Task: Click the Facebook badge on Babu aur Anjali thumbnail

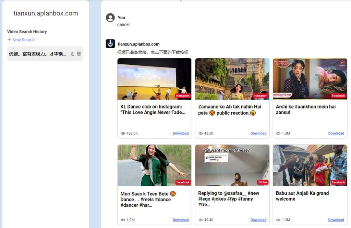Action: click(338, 182)
